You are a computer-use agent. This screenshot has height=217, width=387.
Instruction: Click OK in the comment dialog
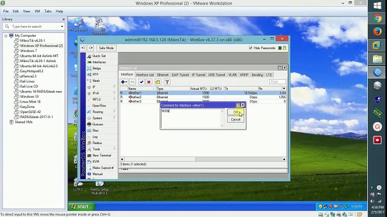[x=236, y=112]
